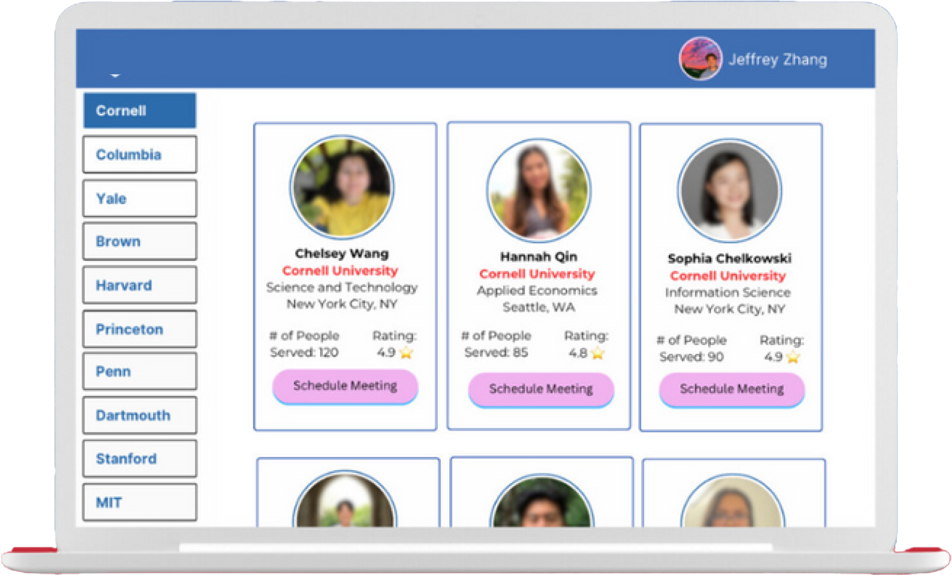Click the rating star on Chelsey Wang's card
952x575 pixels.
pos(406,353)
